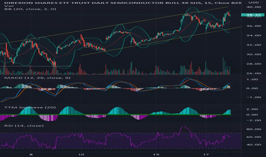
Task: Open the TTM Squeeze (20) indicator legend
Action: click(30, 107)
